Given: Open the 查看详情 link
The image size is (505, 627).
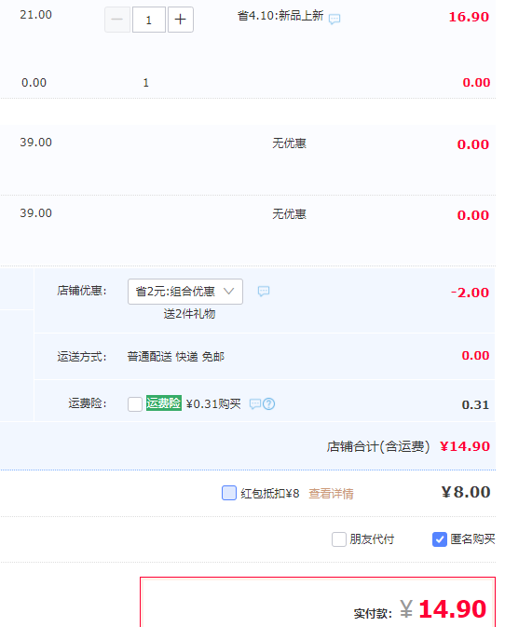Looking at the screenshot, I should pos(331,494).
